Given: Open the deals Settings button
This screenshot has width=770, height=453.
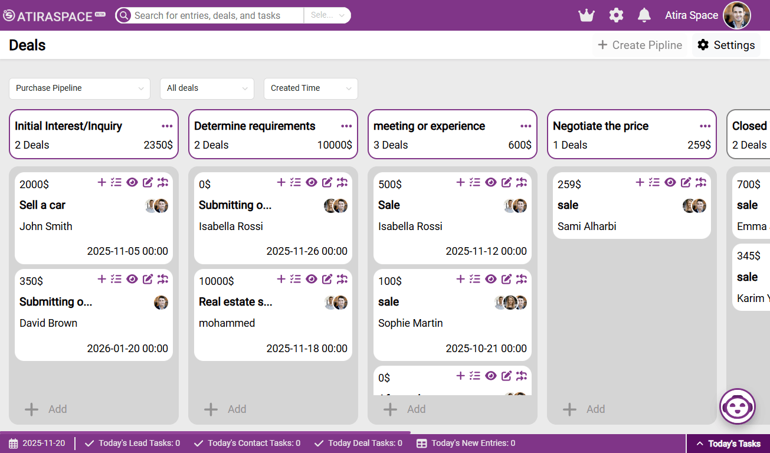Looking at the screenshot, I should (x=726, y=45).
